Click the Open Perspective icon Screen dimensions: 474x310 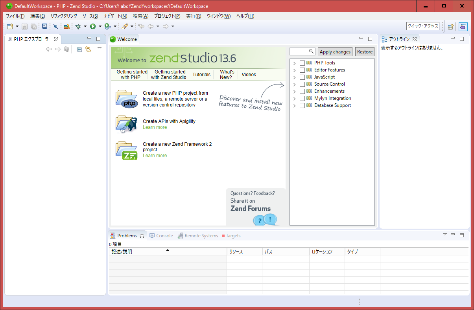pos(451,26)
